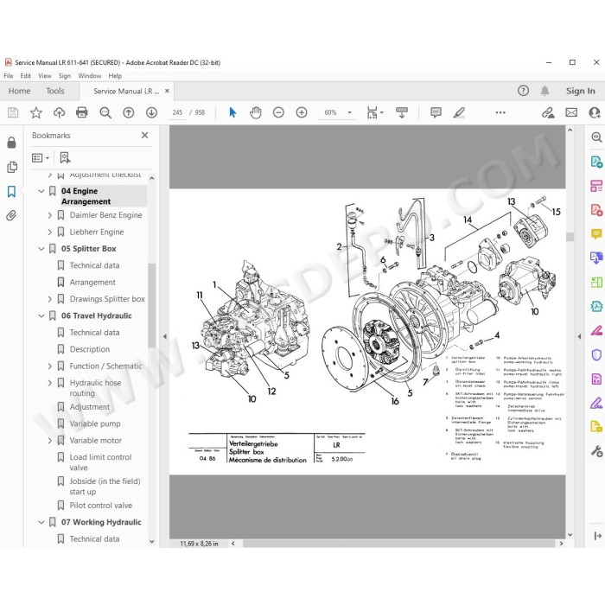Screen dimensions: 605x605
Task: Click the page number input field
Action: [x=177, y=112]
